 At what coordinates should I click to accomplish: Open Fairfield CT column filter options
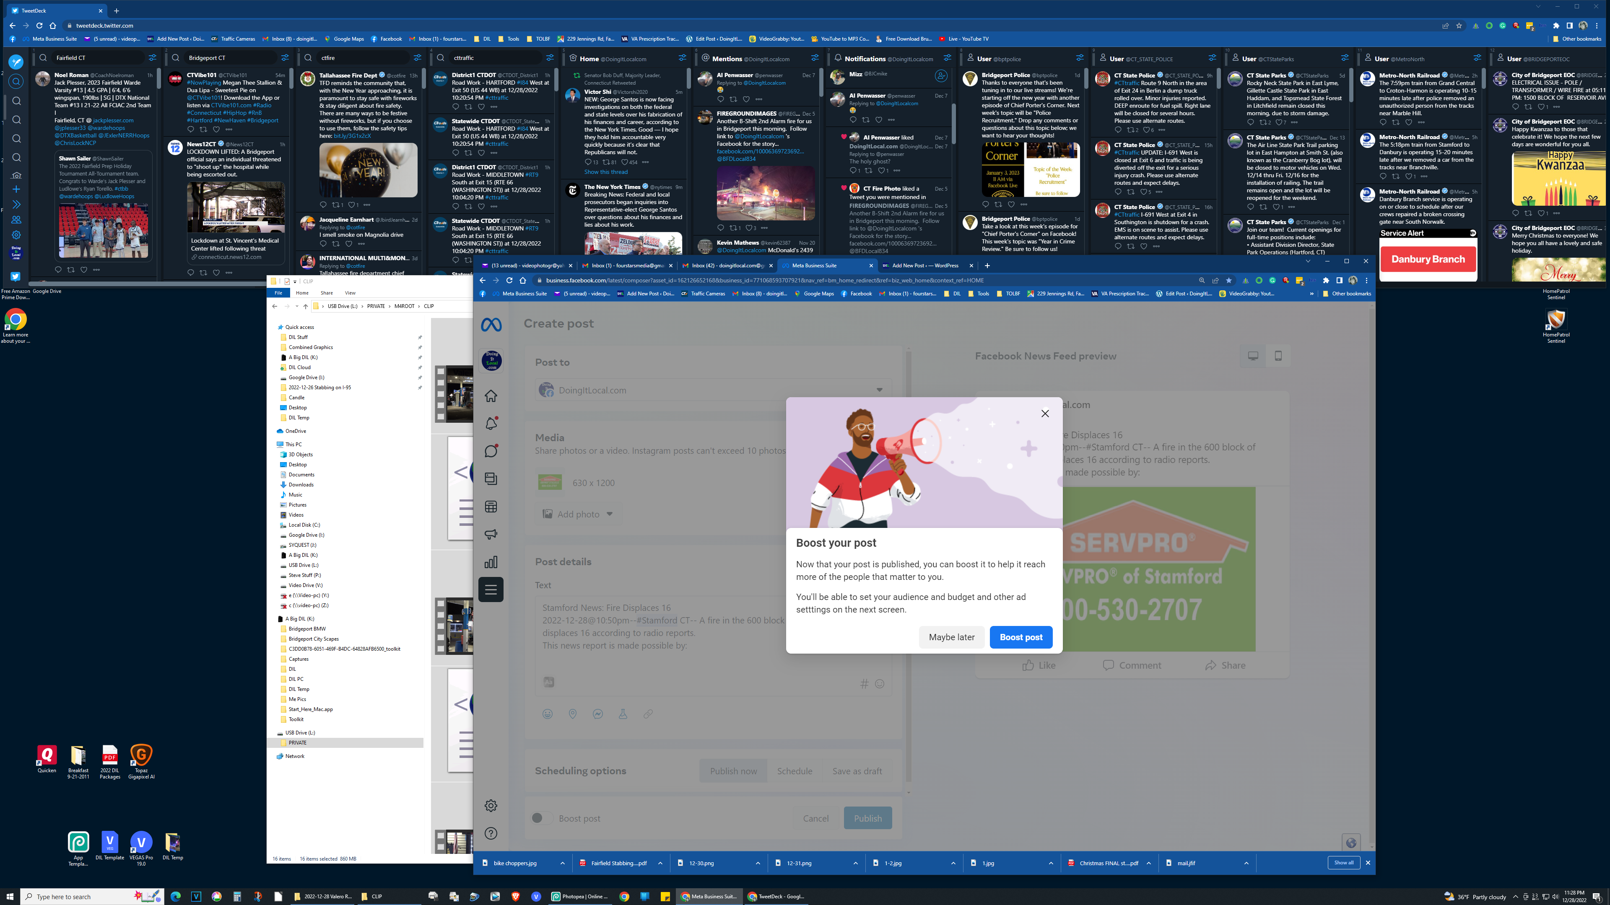153,57
